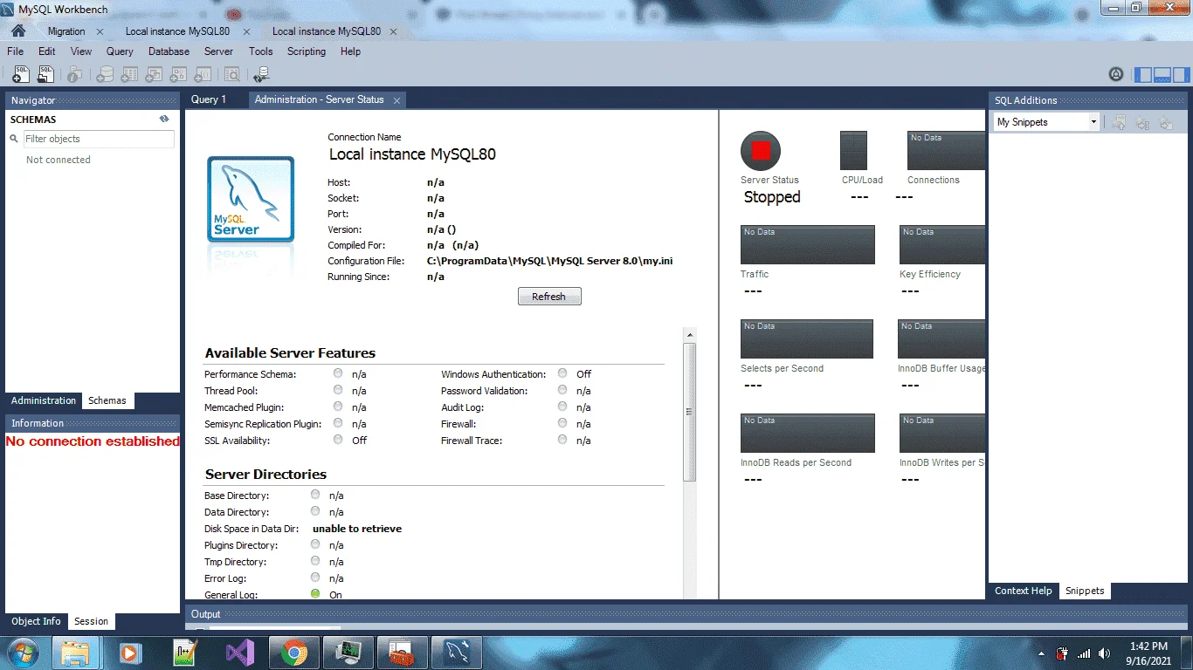Screen dimensions: 1193x670
Task: Click the SSL Availability status indicator
Action: [338, 440]
